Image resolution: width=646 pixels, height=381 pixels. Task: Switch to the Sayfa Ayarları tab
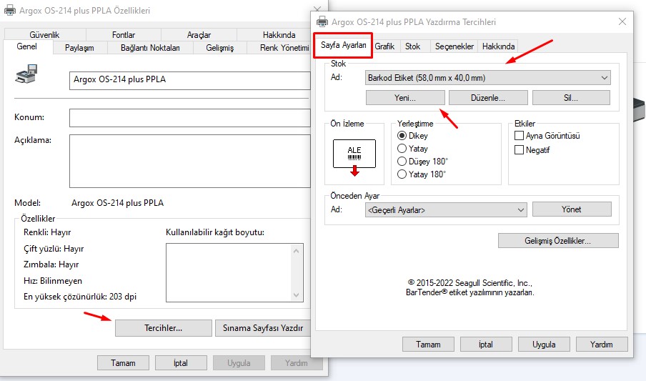click(x=343, y=45)
